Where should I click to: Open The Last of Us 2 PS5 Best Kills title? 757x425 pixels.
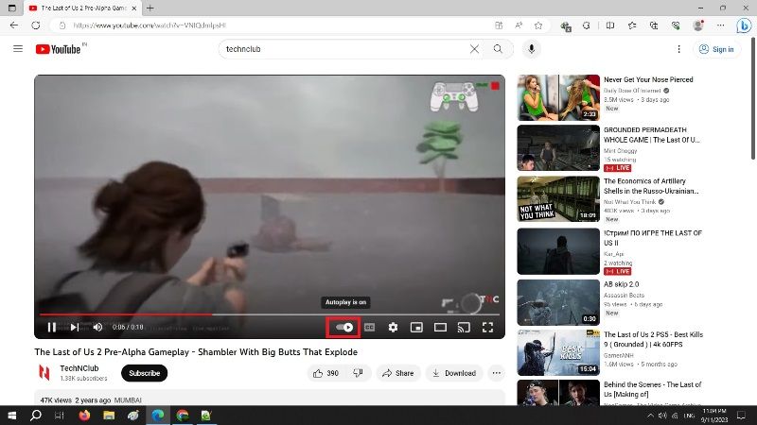click(x=653, y=339)
